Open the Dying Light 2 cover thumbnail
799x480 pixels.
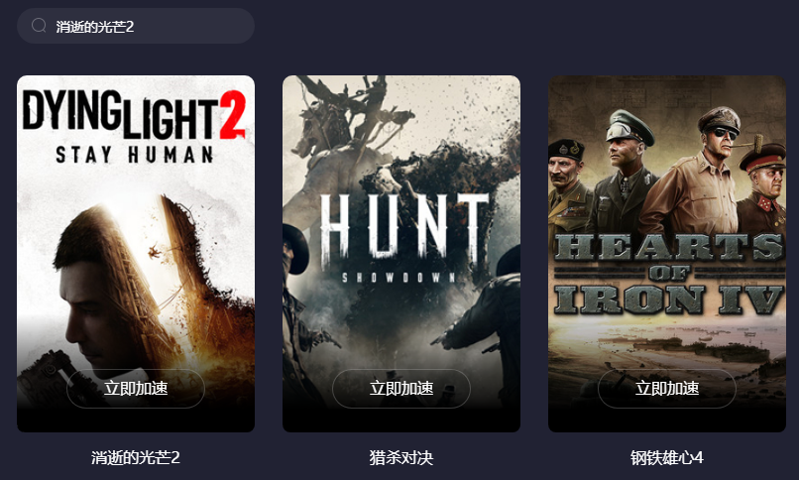coord(136,254)
